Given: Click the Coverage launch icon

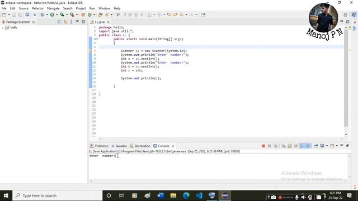Looking at the screenshot, I should (x=62, y=15).
